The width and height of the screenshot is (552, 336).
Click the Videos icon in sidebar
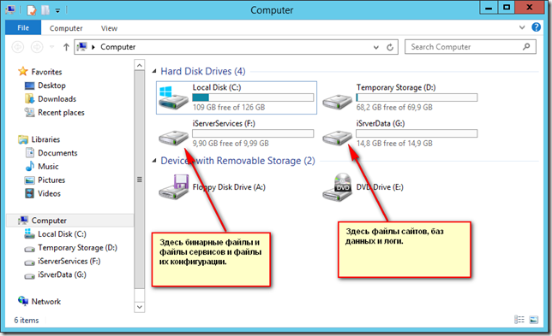click(x=29, y=193)
